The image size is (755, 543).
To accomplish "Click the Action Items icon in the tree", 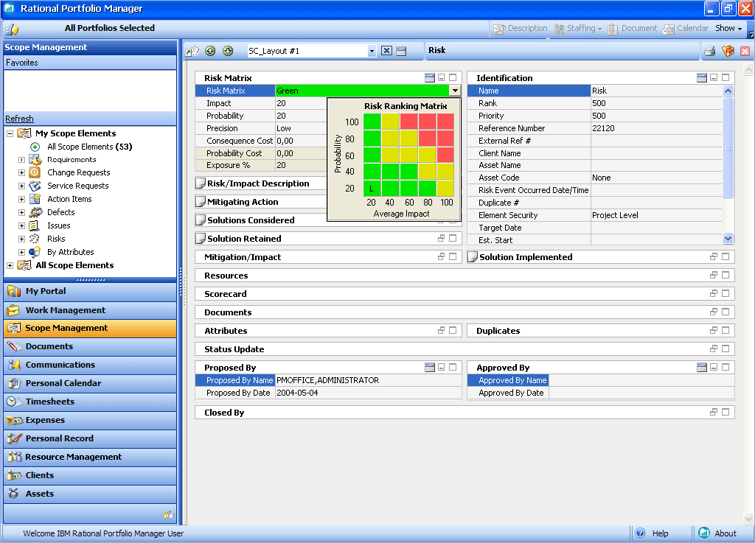I will [x=35, y=199].
